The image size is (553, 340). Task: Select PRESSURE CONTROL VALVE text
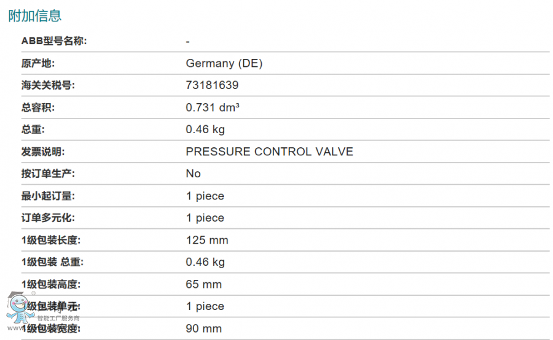click(x=270, y=152)
